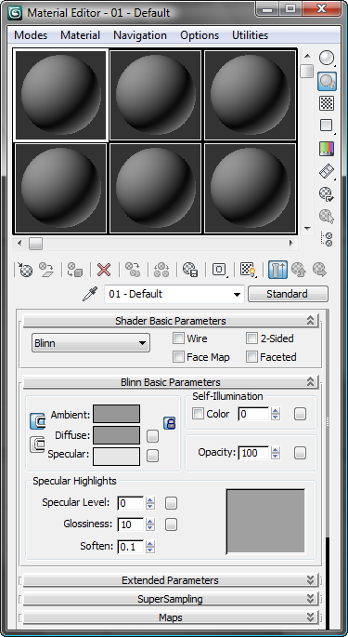Open the Utilities menu
Screen dimensions: 348x637
(x=250, y=35)
